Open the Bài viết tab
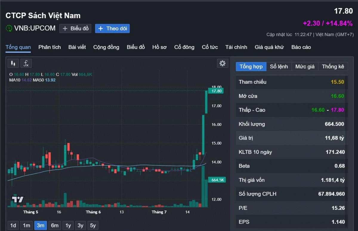The height and width of the screenshot is (231, 358). 77,47
